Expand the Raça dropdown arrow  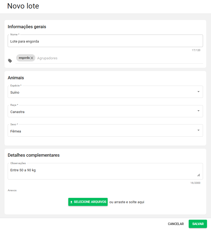pyautogui.click(x=198, y=111)
